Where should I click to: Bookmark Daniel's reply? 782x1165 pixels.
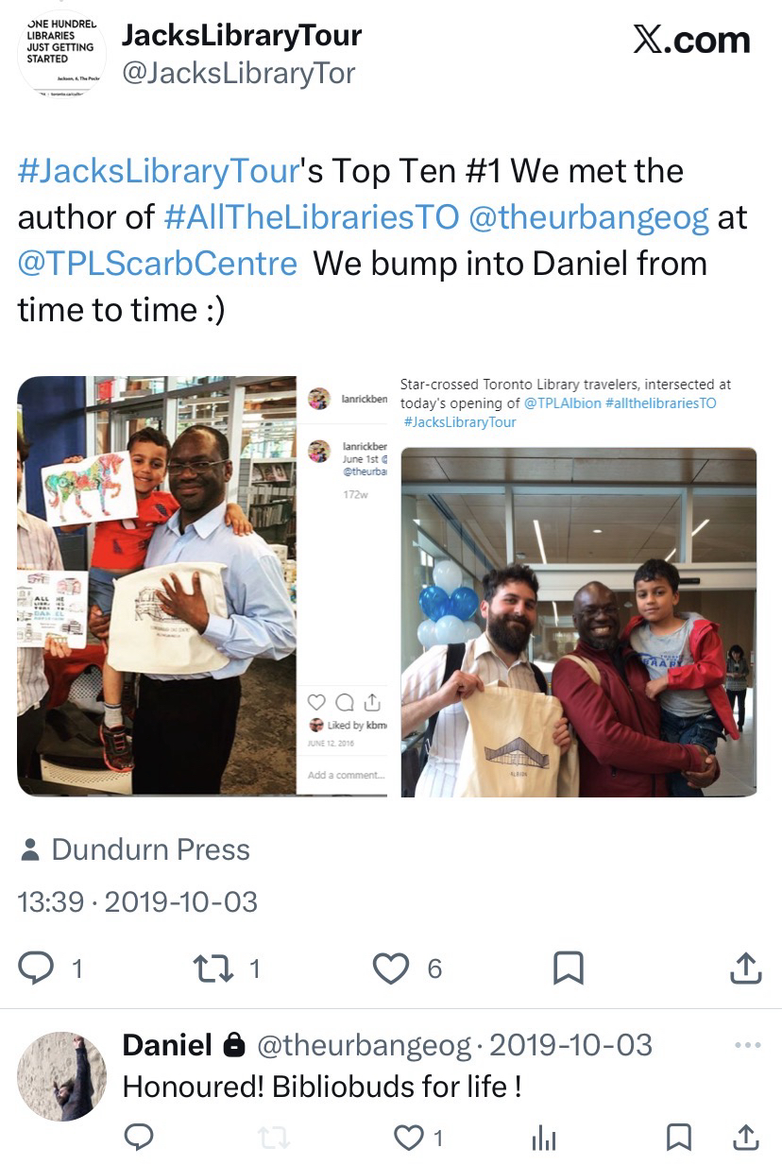(x=678, y=1138)
